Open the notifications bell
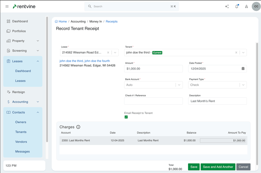 (236, 6)
